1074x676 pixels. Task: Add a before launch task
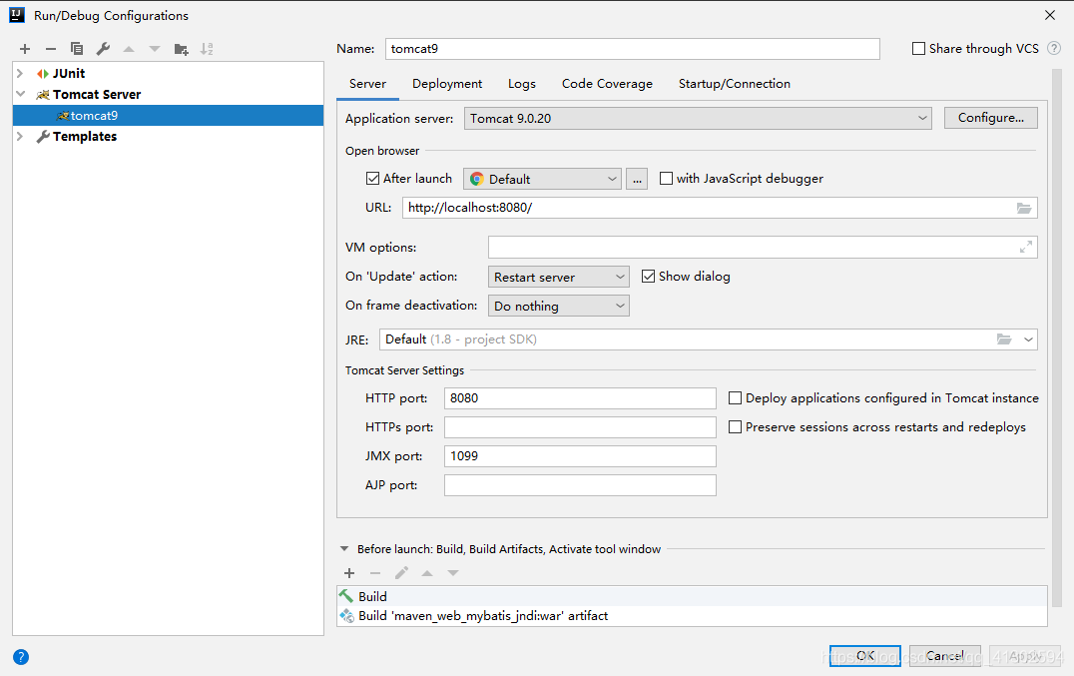349,573
